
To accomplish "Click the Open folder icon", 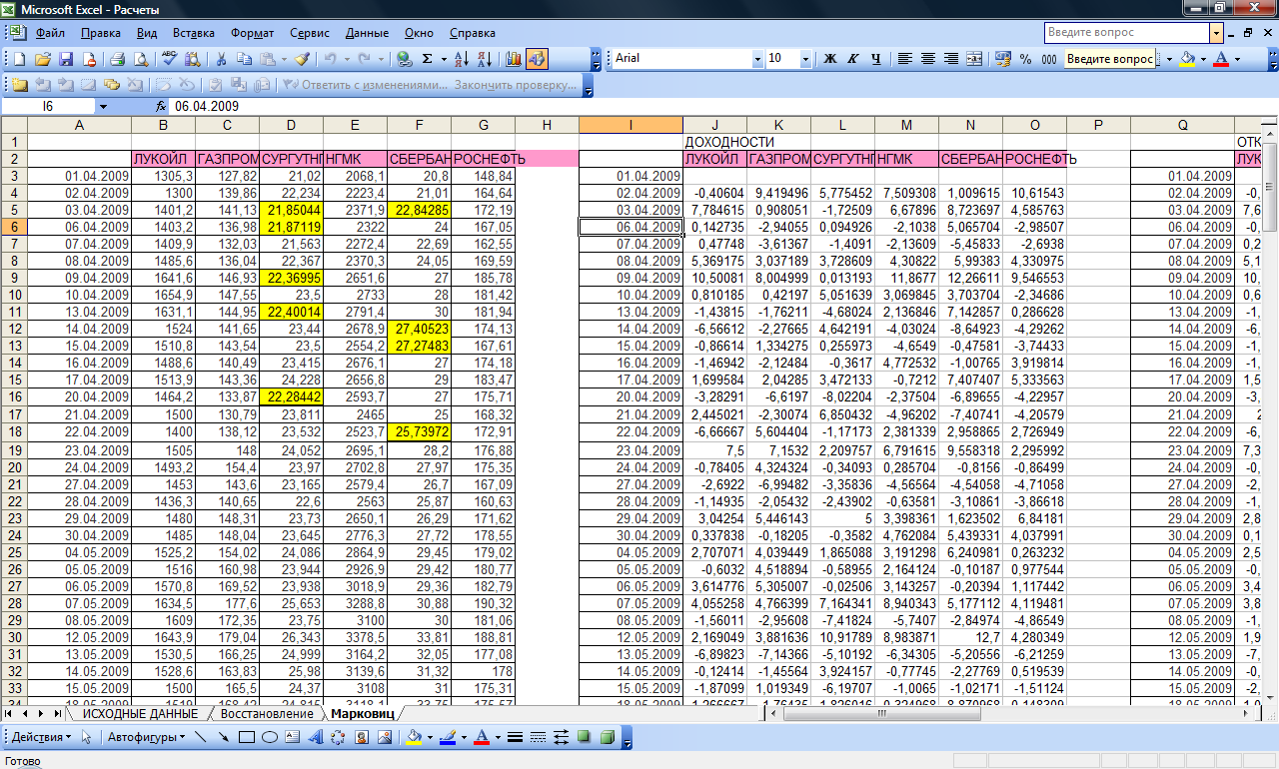I will coord(43,59).
